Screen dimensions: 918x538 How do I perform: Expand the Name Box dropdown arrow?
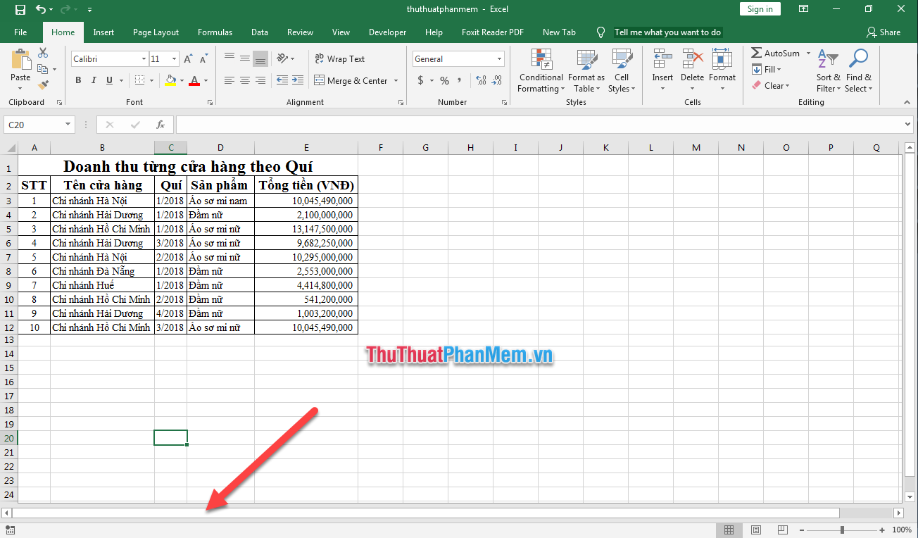(x=68, y=125)
